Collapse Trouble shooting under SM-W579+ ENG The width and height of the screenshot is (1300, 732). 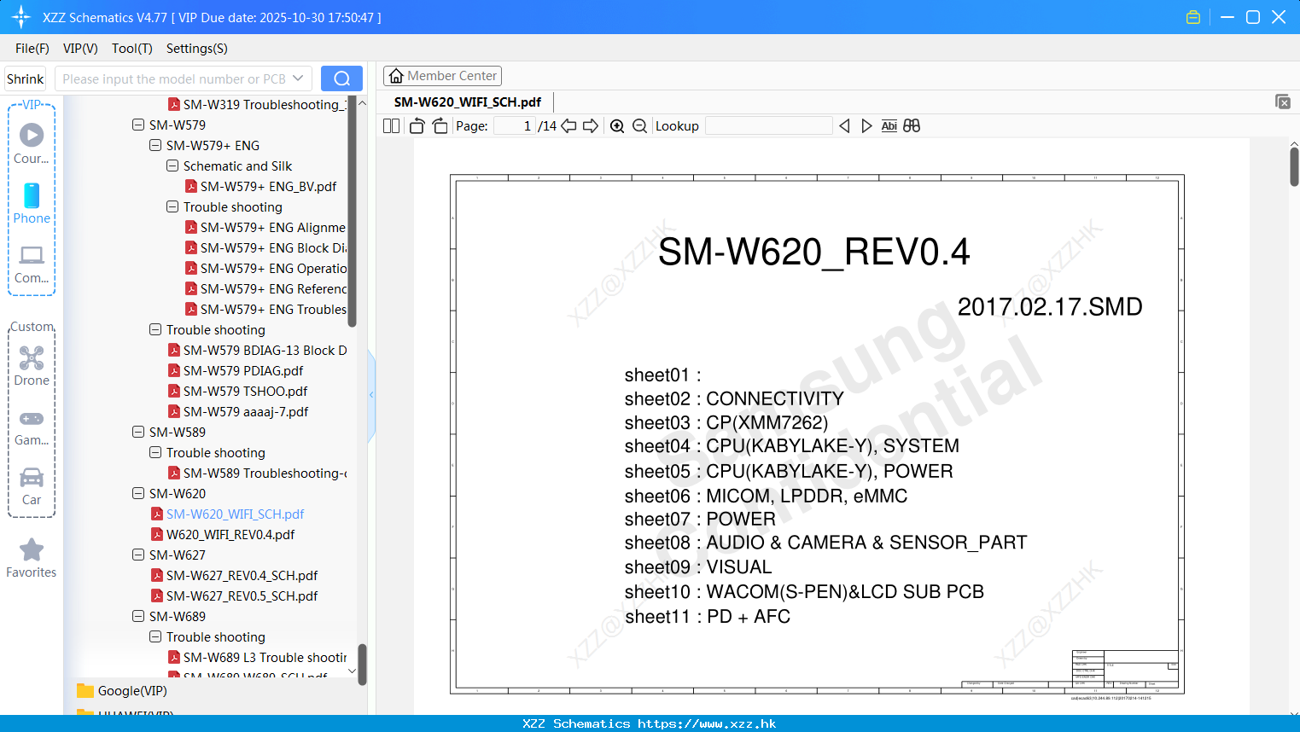coord(172,206)
